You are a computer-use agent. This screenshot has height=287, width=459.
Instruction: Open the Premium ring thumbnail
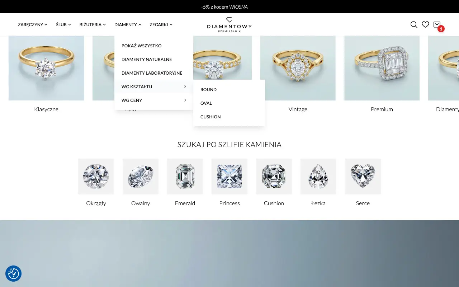click(x=382, y=68)
